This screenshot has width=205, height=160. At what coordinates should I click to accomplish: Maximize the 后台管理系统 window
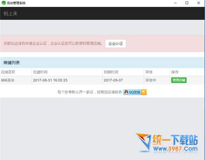[x=187, y=3]
